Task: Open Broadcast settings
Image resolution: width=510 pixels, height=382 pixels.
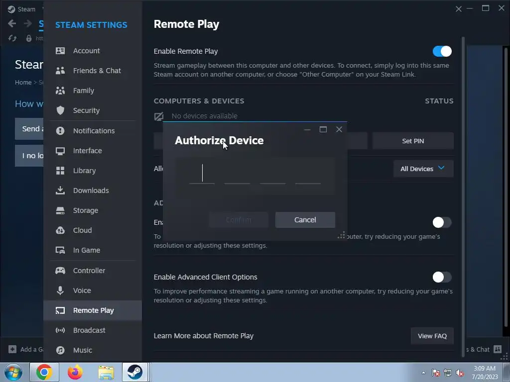Action: click(93, 330)
